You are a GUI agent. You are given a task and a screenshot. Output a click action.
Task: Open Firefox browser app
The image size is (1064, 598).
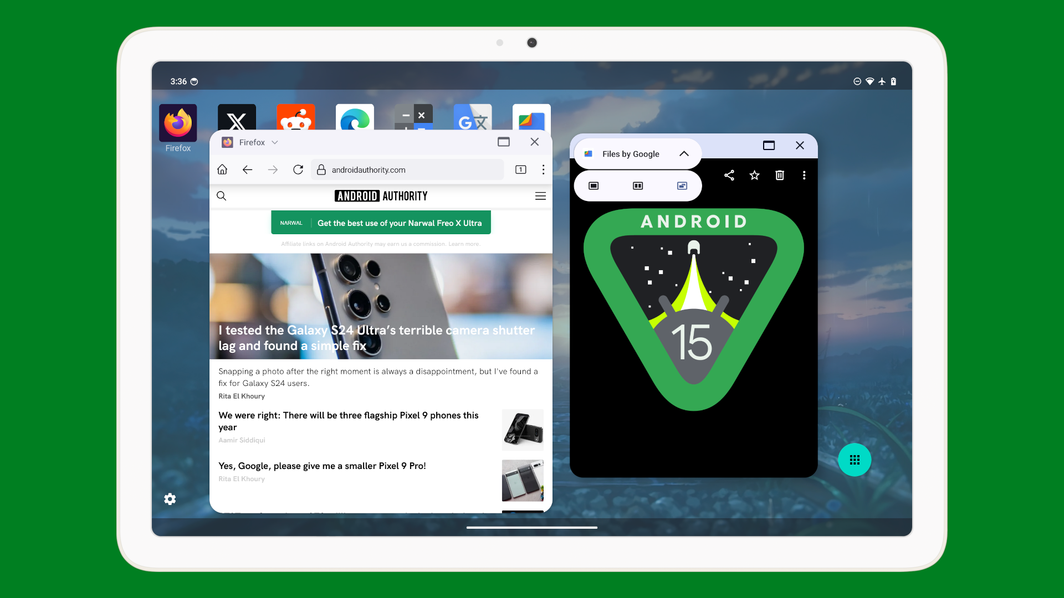point(178,122)
